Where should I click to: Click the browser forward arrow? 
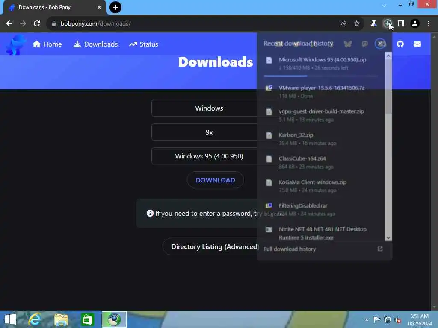click(23, 24)
